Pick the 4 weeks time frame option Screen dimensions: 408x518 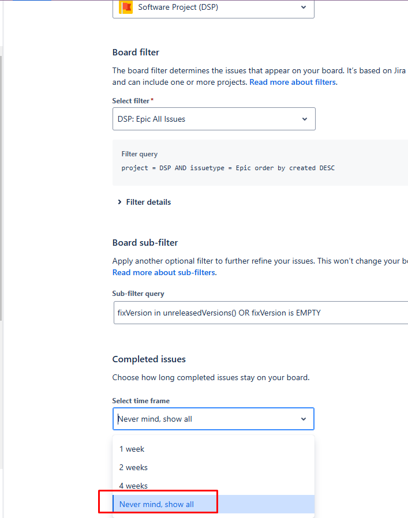tap(133, 486)
